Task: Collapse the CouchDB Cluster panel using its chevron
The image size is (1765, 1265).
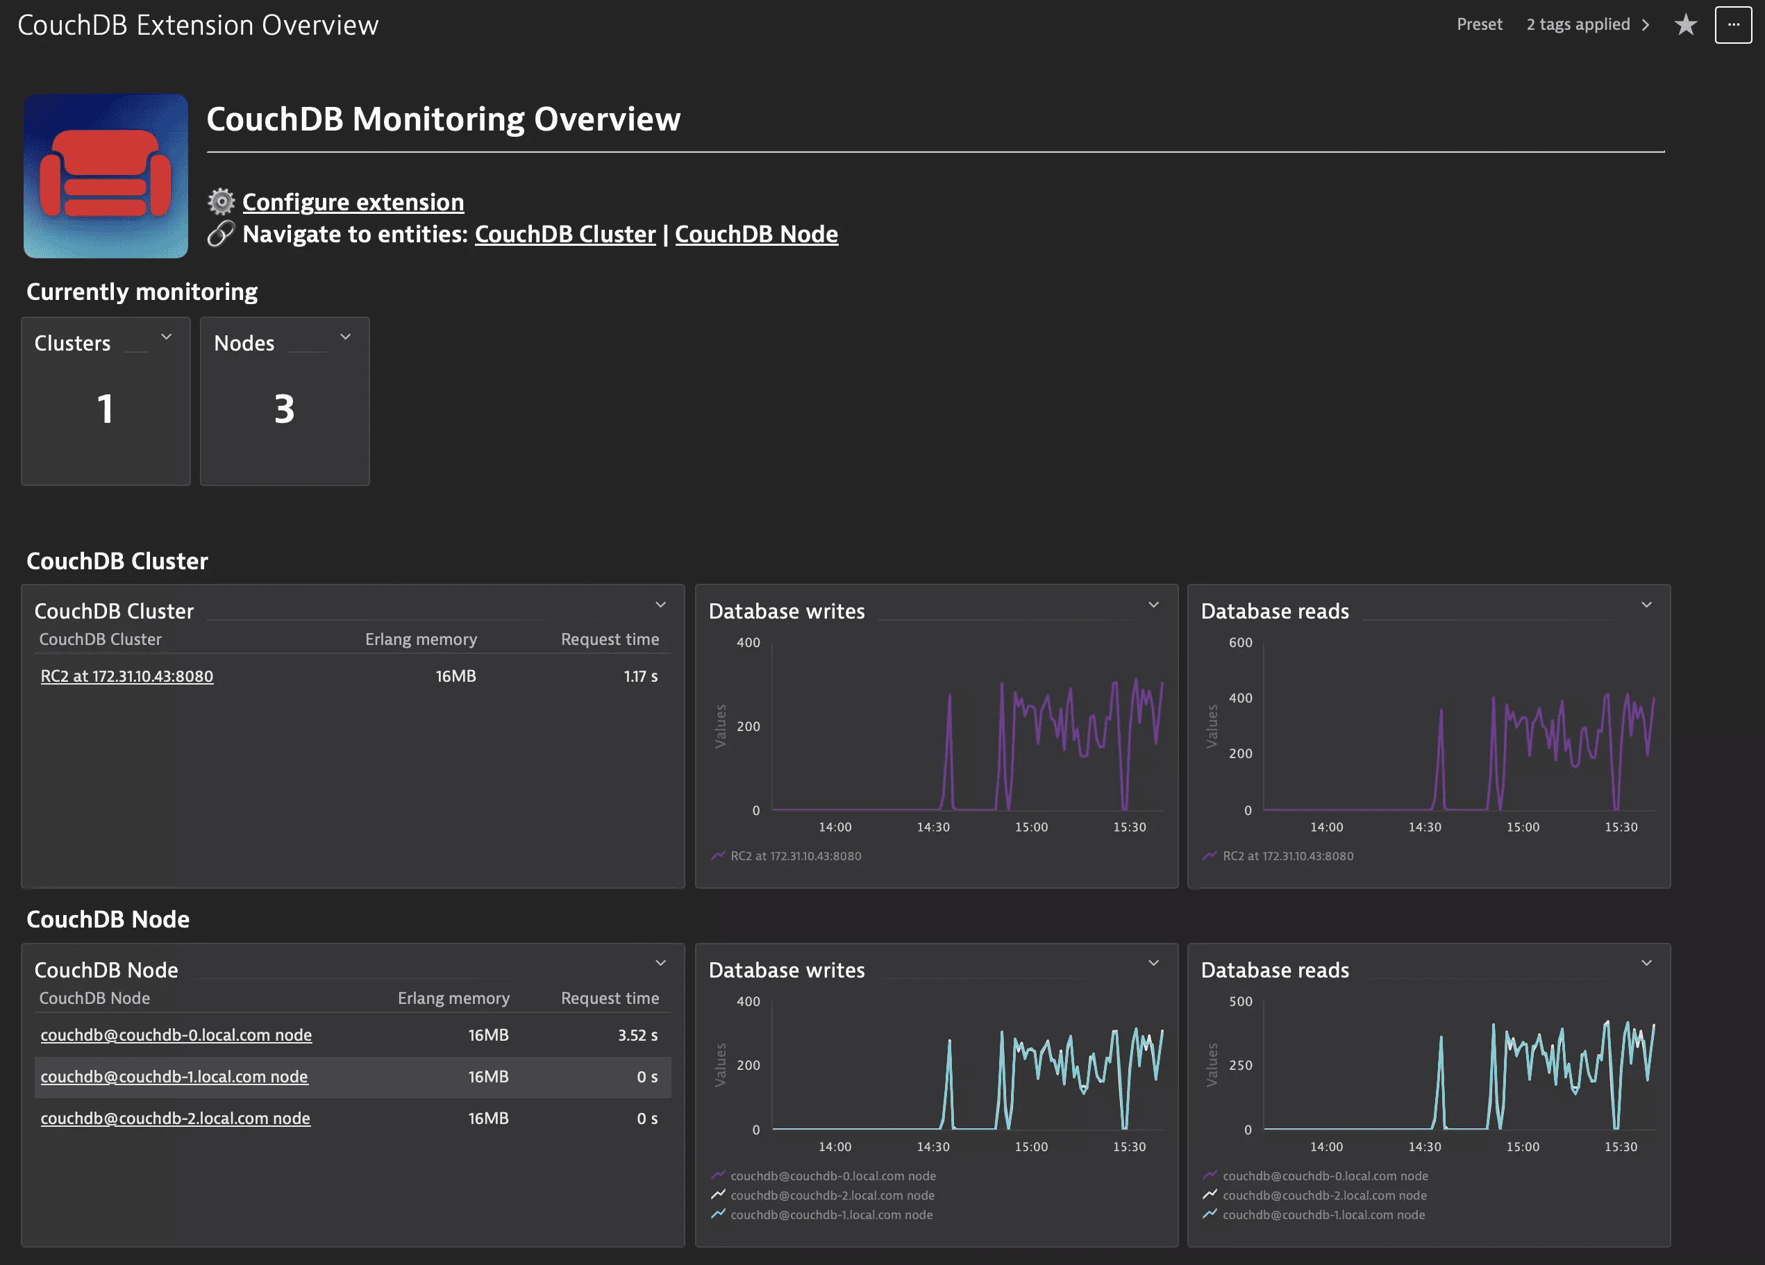Action: tap(660, 604)
